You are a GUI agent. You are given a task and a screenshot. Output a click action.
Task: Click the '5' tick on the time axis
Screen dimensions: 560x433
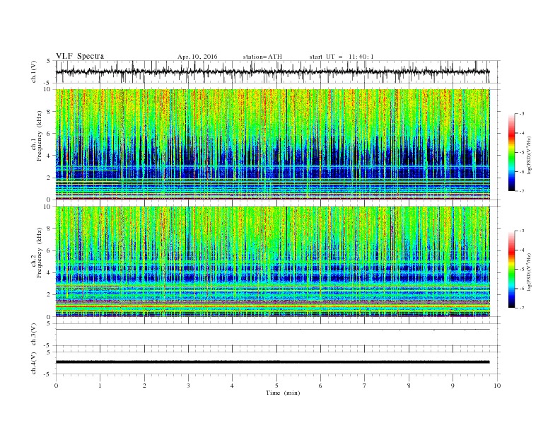pos(276,386)
